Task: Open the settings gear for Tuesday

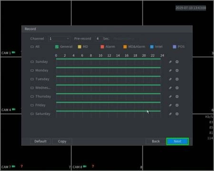Action: pyautogui.click(x=177, y=79)
